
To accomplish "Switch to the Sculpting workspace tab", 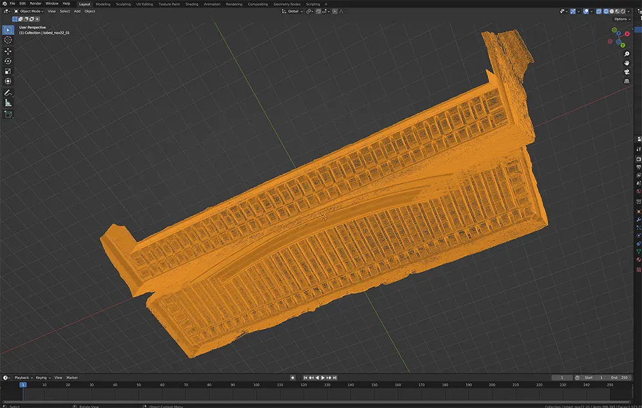I will point(123,4).
